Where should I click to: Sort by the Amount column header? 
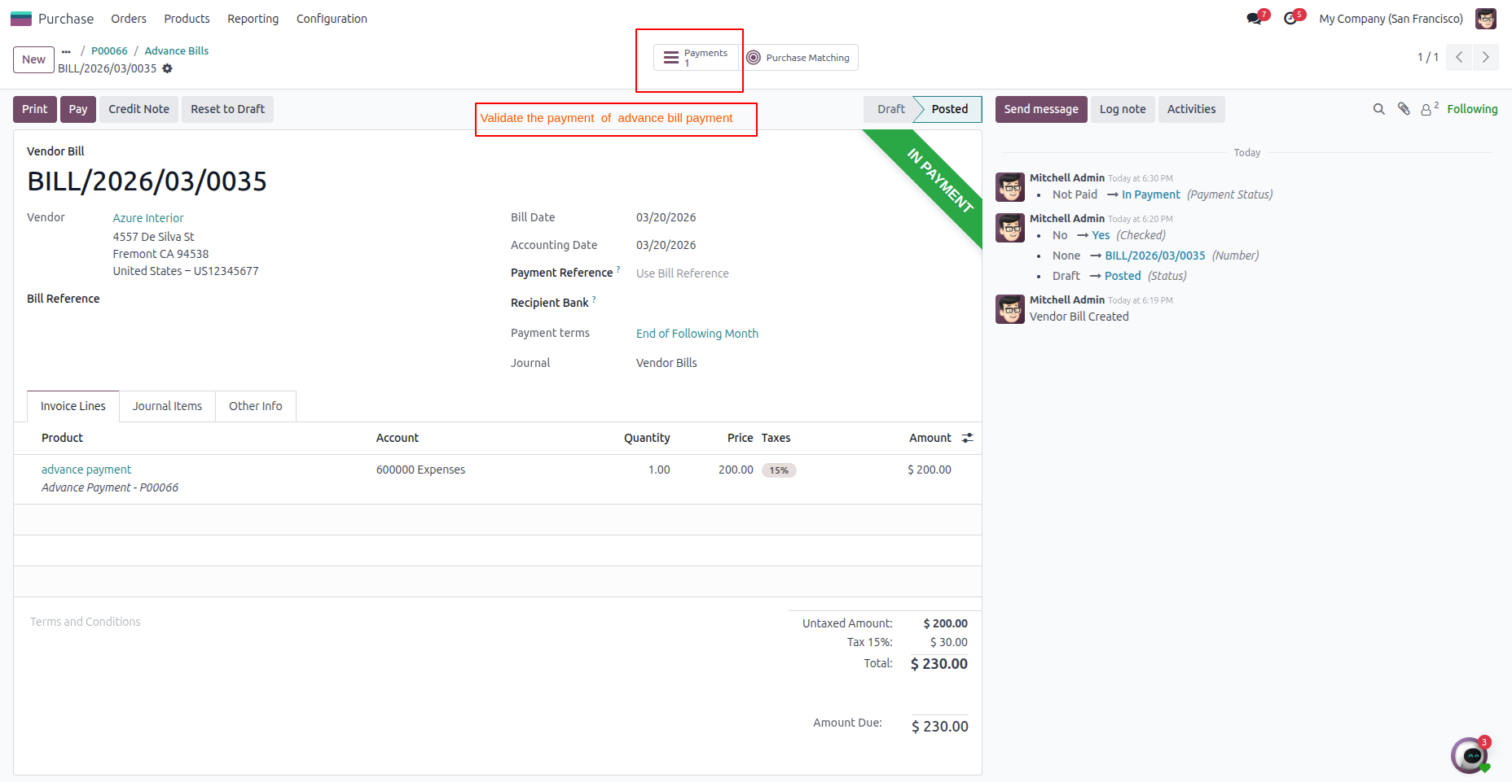930,438
